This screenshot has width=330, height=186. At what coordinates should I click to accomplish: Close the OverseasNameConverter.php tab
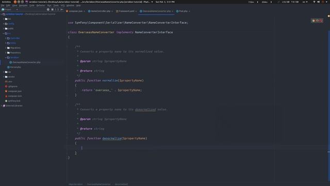click(172, 11)
